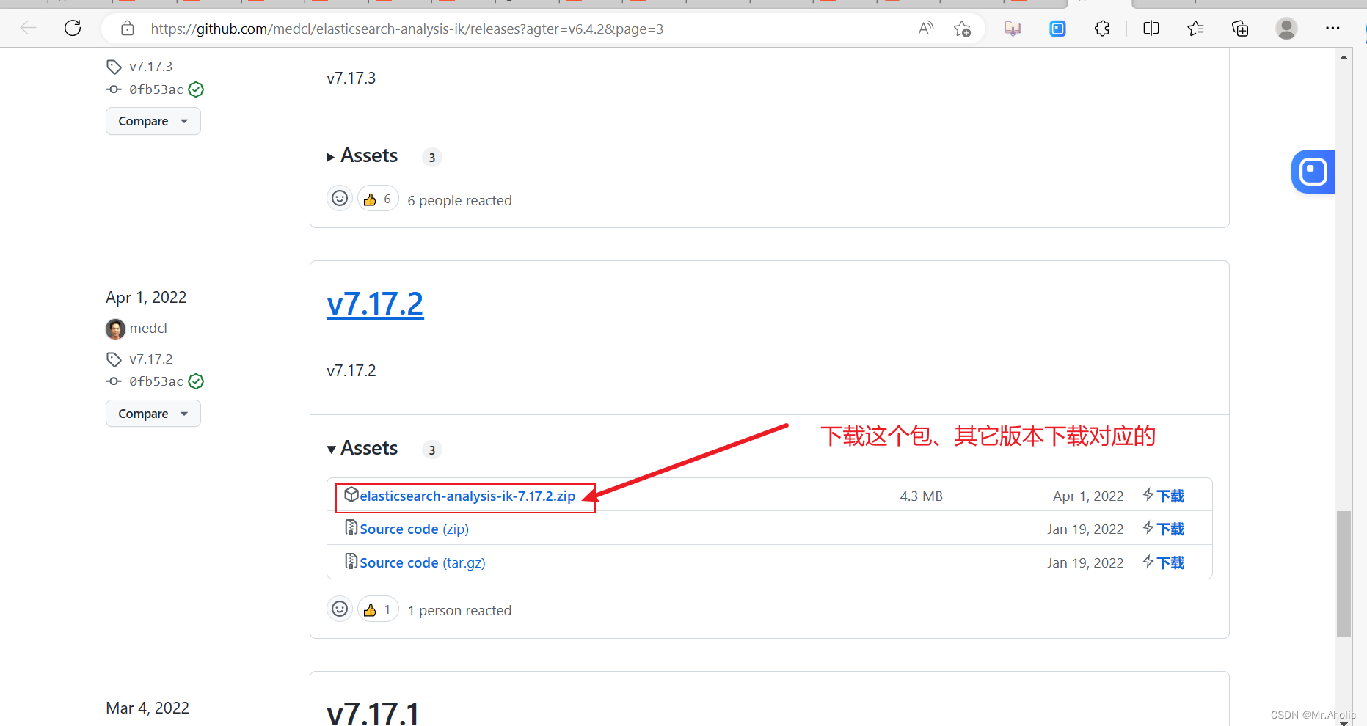Image resolution: width=1367 pixels, height=726 pixels.
Task: Click the 'Apr 1, 2022' release date on the left
Action: click(146, 298)
